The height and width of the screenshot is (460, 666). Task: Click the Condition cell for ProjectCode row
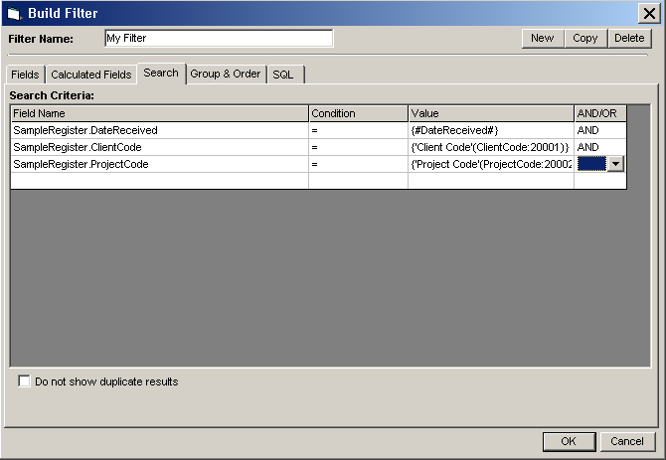click(358, 164)
